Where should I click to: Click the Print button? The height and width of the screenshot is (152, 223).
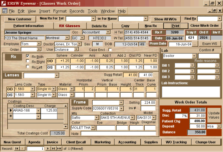pos(176,26)
